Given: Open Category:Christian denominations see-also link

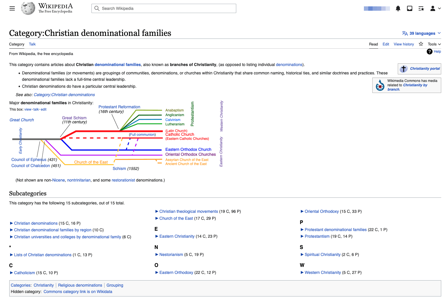Looking at the screenshot, I should pos(64,95).
